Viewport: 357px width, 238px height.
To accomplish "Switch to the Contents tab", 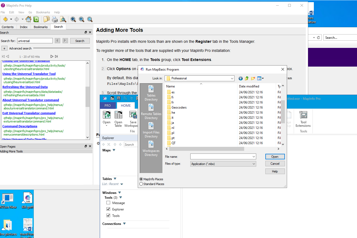I will 8,27.
